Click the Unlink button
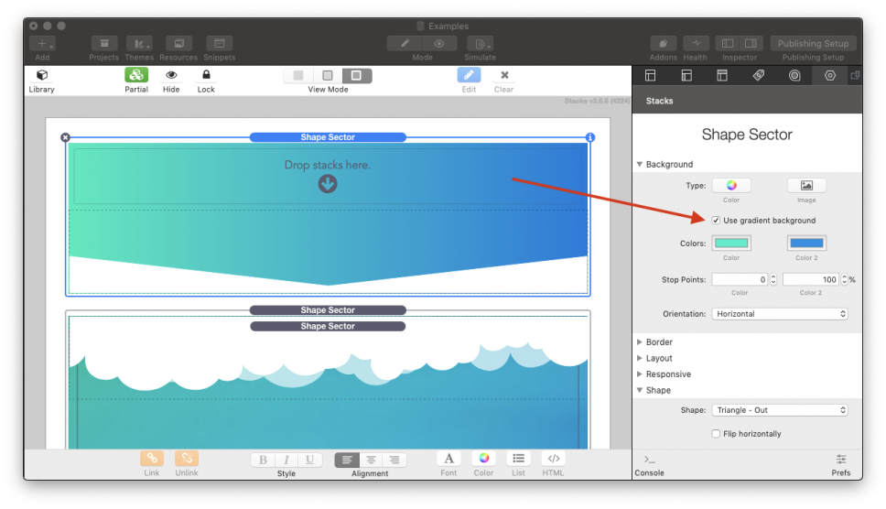The height and width of the screenshot is (509, 886). 187,458
